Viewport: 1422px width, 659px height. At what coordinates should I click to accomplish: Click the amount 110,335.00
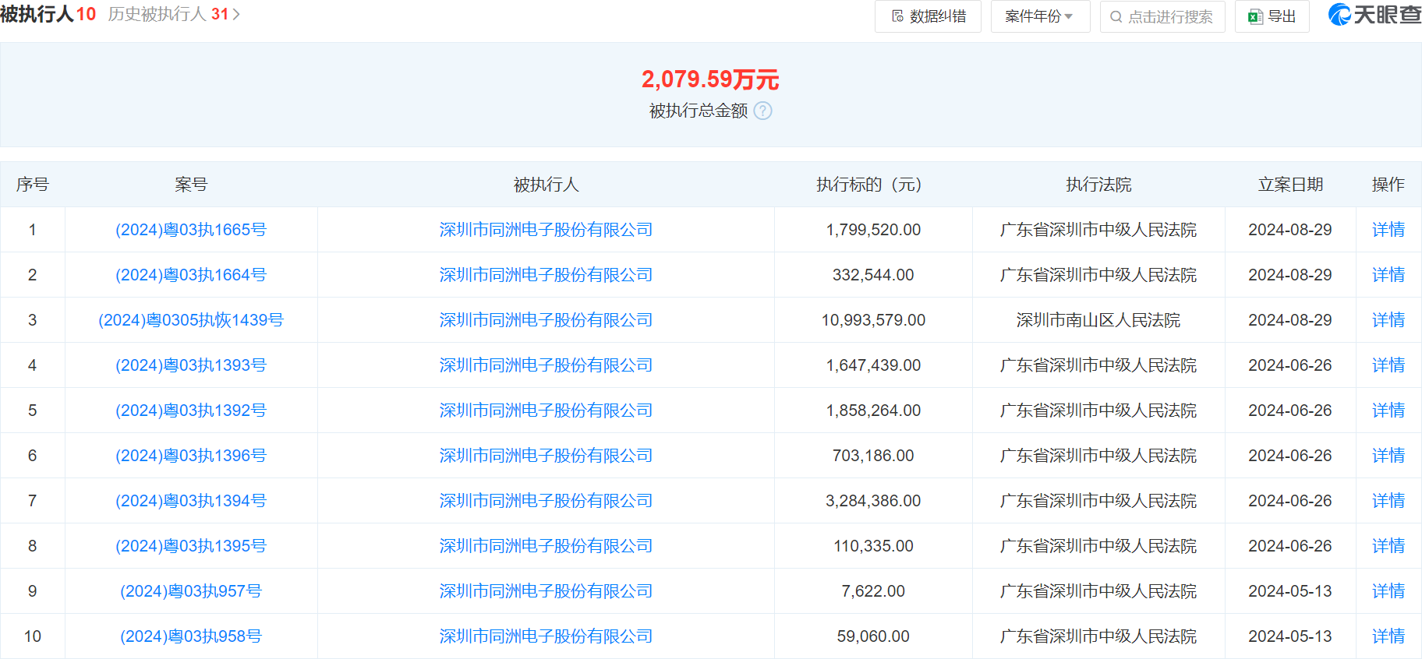point(873,546)
